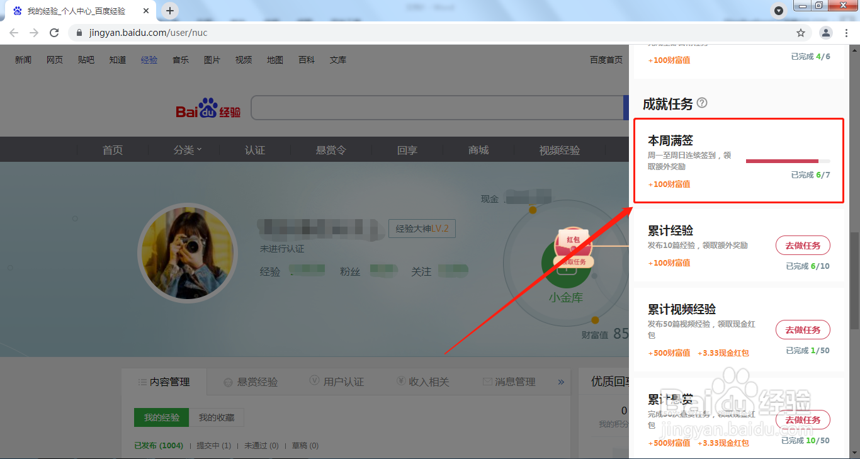Switch to 消息管理 tab
This screenshot has height=459, width=860.
(x=509, y=382)
